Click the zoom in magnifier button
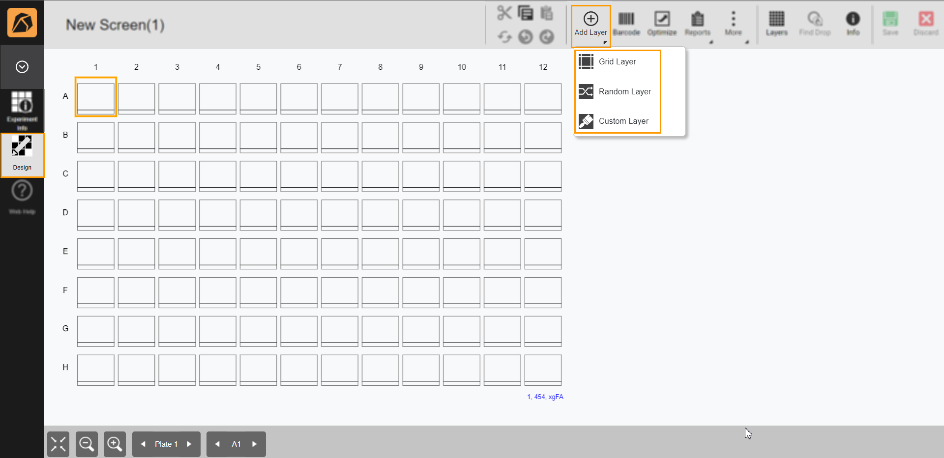Image resolution: width=944 pixels, height=458 pixels. pos(115,444)
